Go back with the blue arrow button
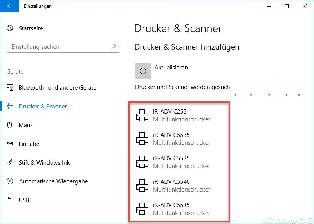 pyautogui.click(x=10, y=6)
